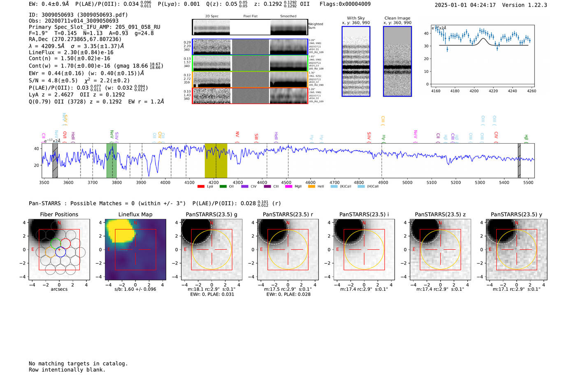This screenshot has width=576, height=392.
Task: Click the CIV purple legend swatch
Action: coord(245,186)
